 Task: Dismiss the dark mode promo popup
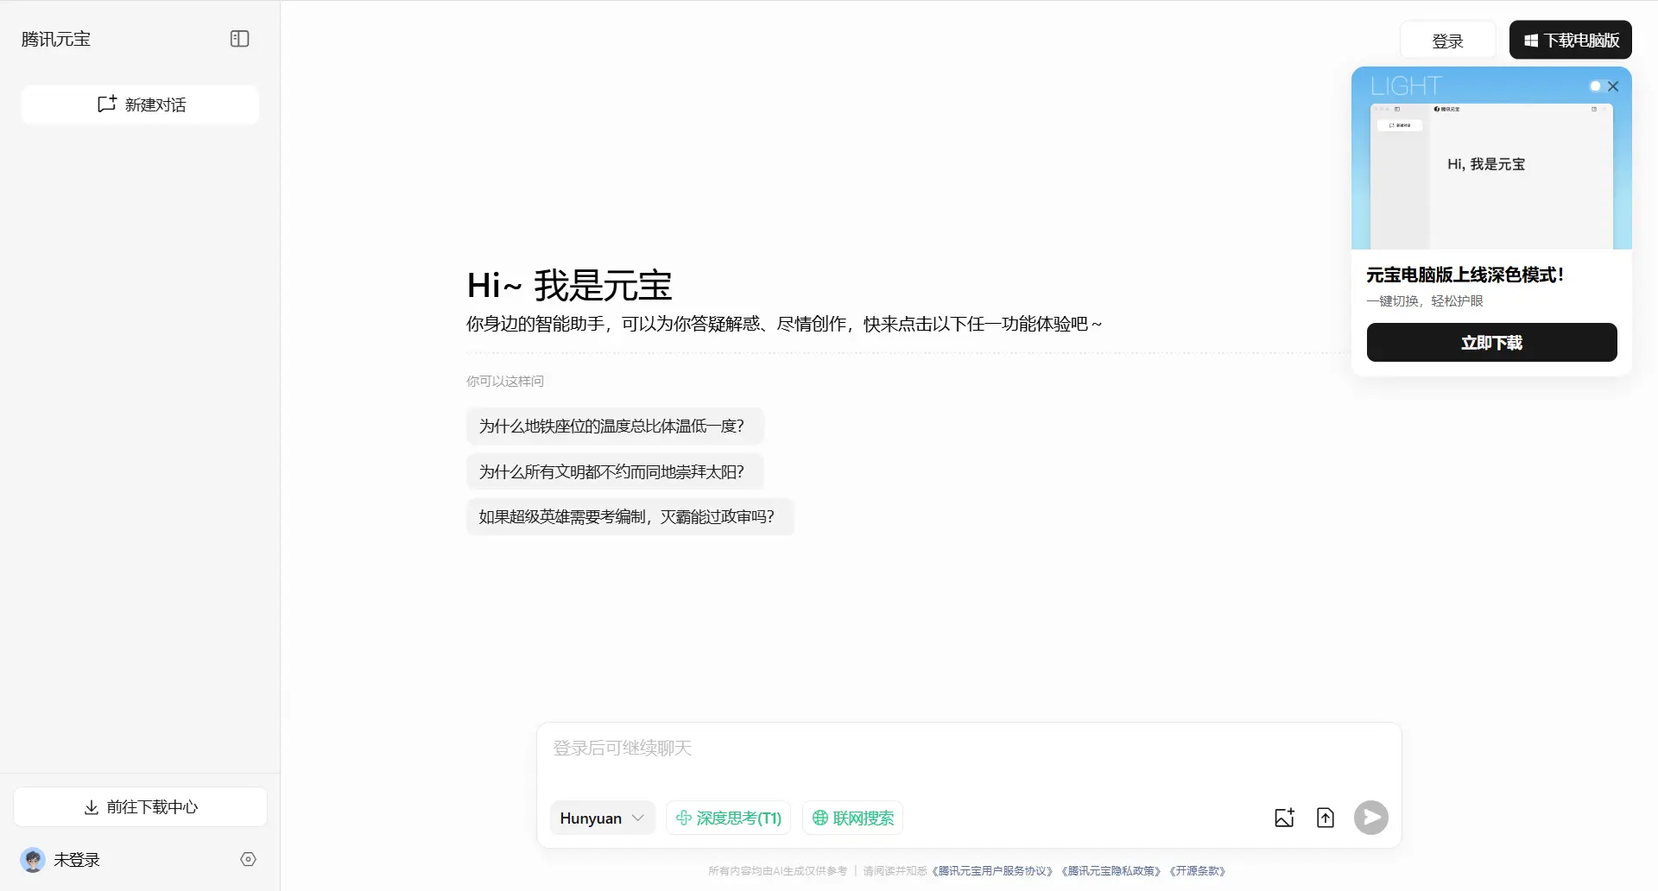pyautogui.click(x=1613, y=86)
